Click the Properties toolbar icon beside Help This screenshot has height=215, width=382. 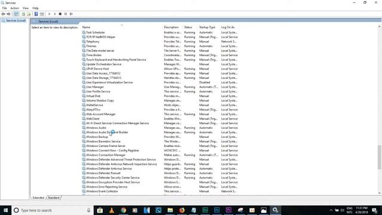[x=42, y=14]
